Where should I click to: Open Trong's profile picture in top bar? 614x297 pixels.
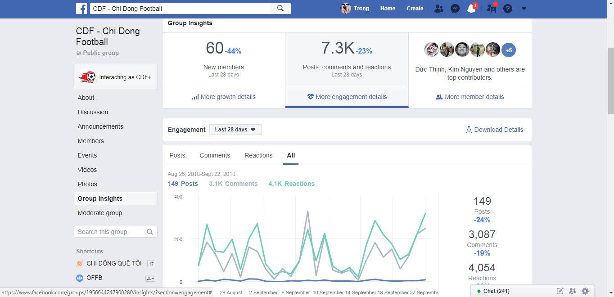click(346, 9)
